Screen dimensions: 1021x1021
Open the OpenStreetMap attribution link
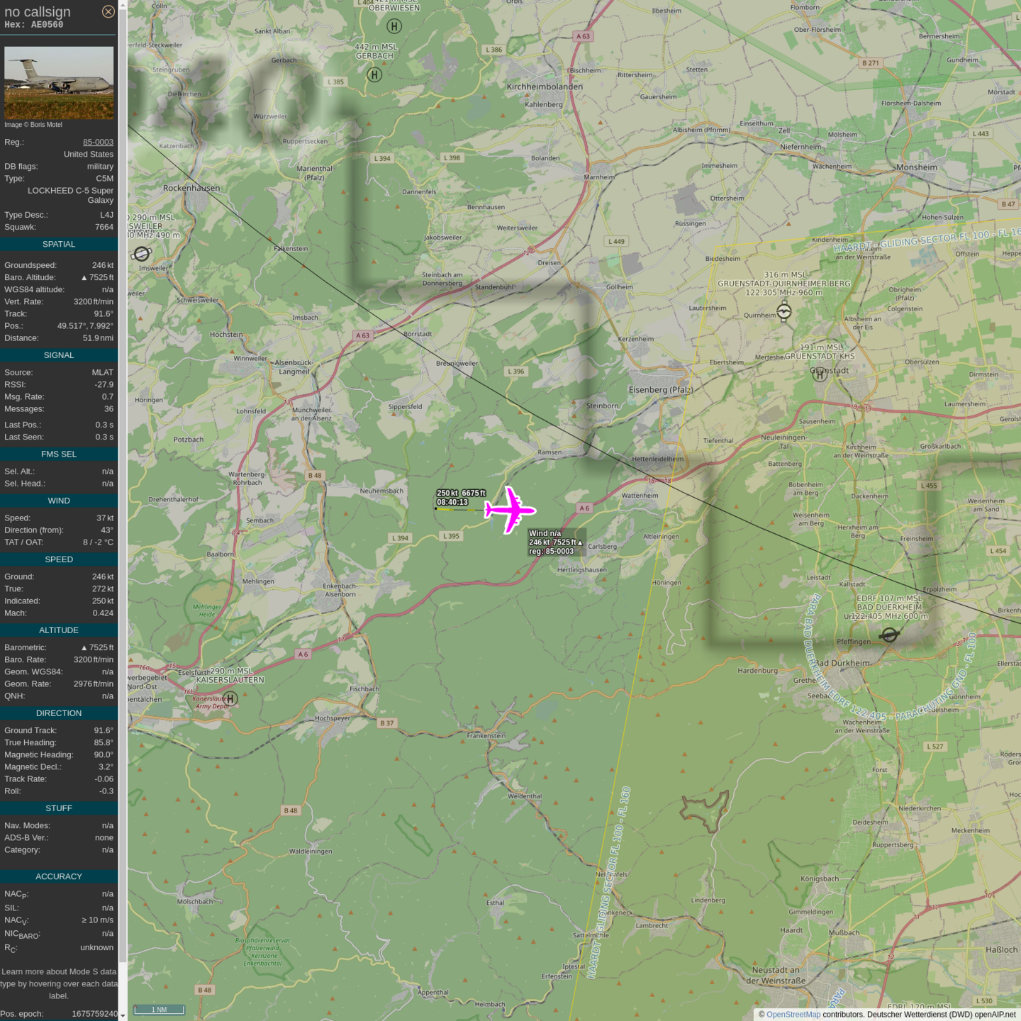point(793,1015)
